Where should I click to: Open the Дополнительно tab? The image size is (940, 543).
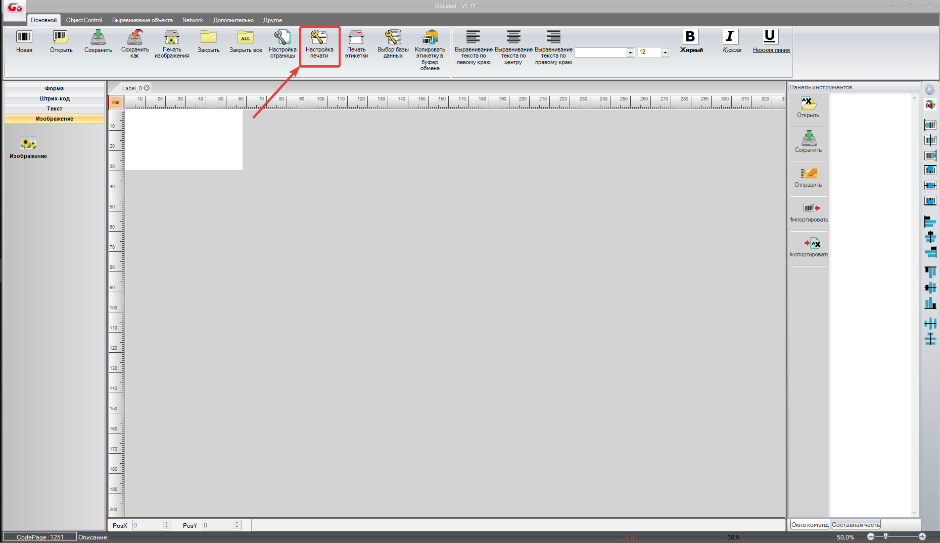[233, 20]
